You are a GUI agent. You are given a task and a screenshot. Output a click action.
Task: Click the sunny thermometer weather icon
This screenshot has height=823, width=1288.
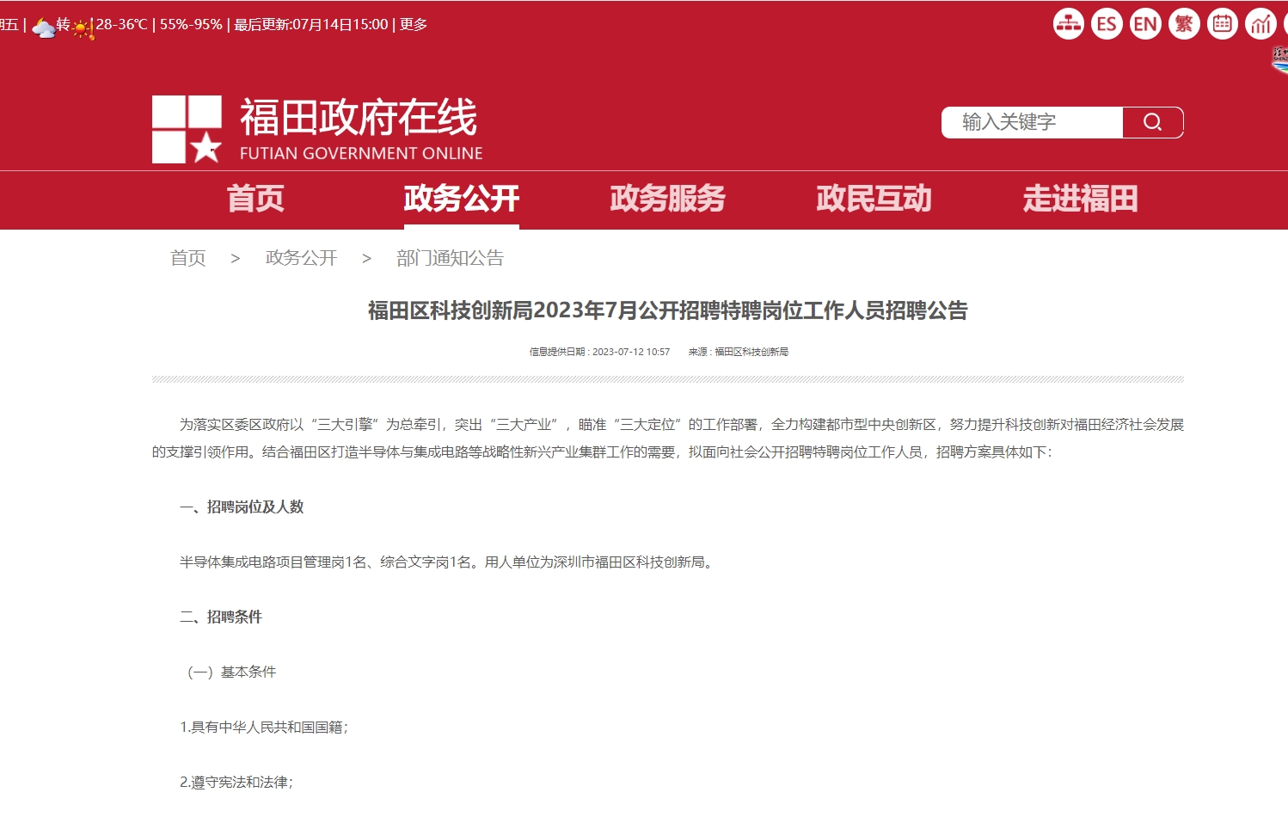[x=83, y=29]
